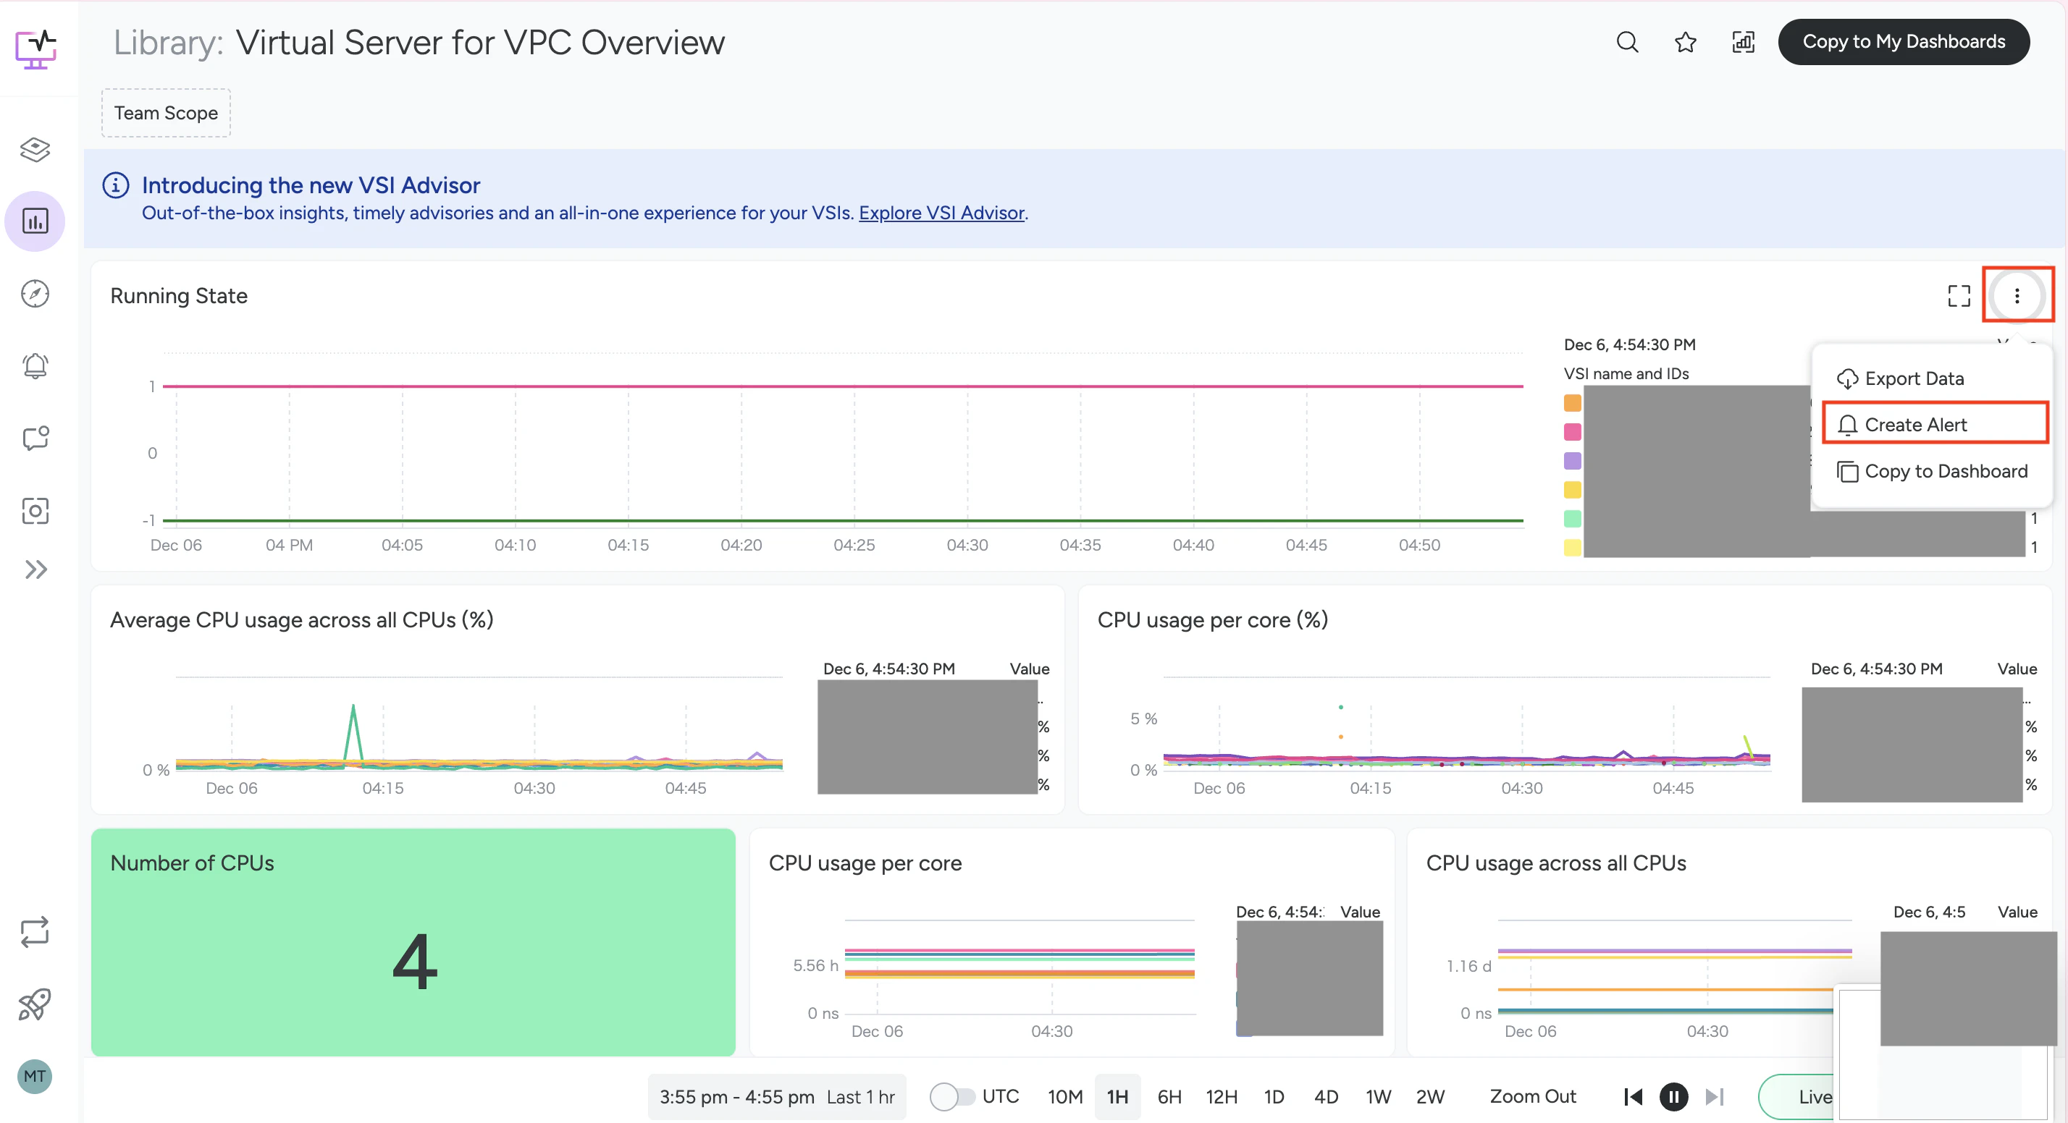Open the 3:55 pm - 4:55 pm time picker
Screen dimensions: 2068x1123
coord(776,1096)
